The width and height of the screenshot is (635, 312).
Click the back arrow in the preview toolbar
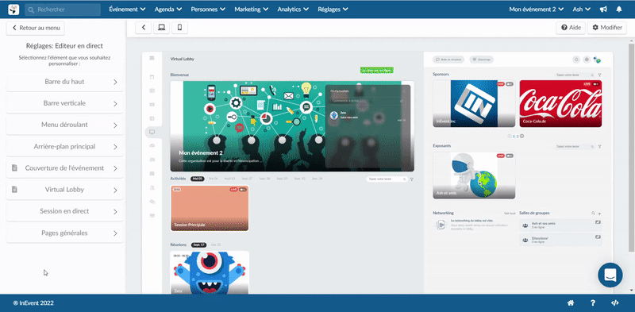(144, 28)
